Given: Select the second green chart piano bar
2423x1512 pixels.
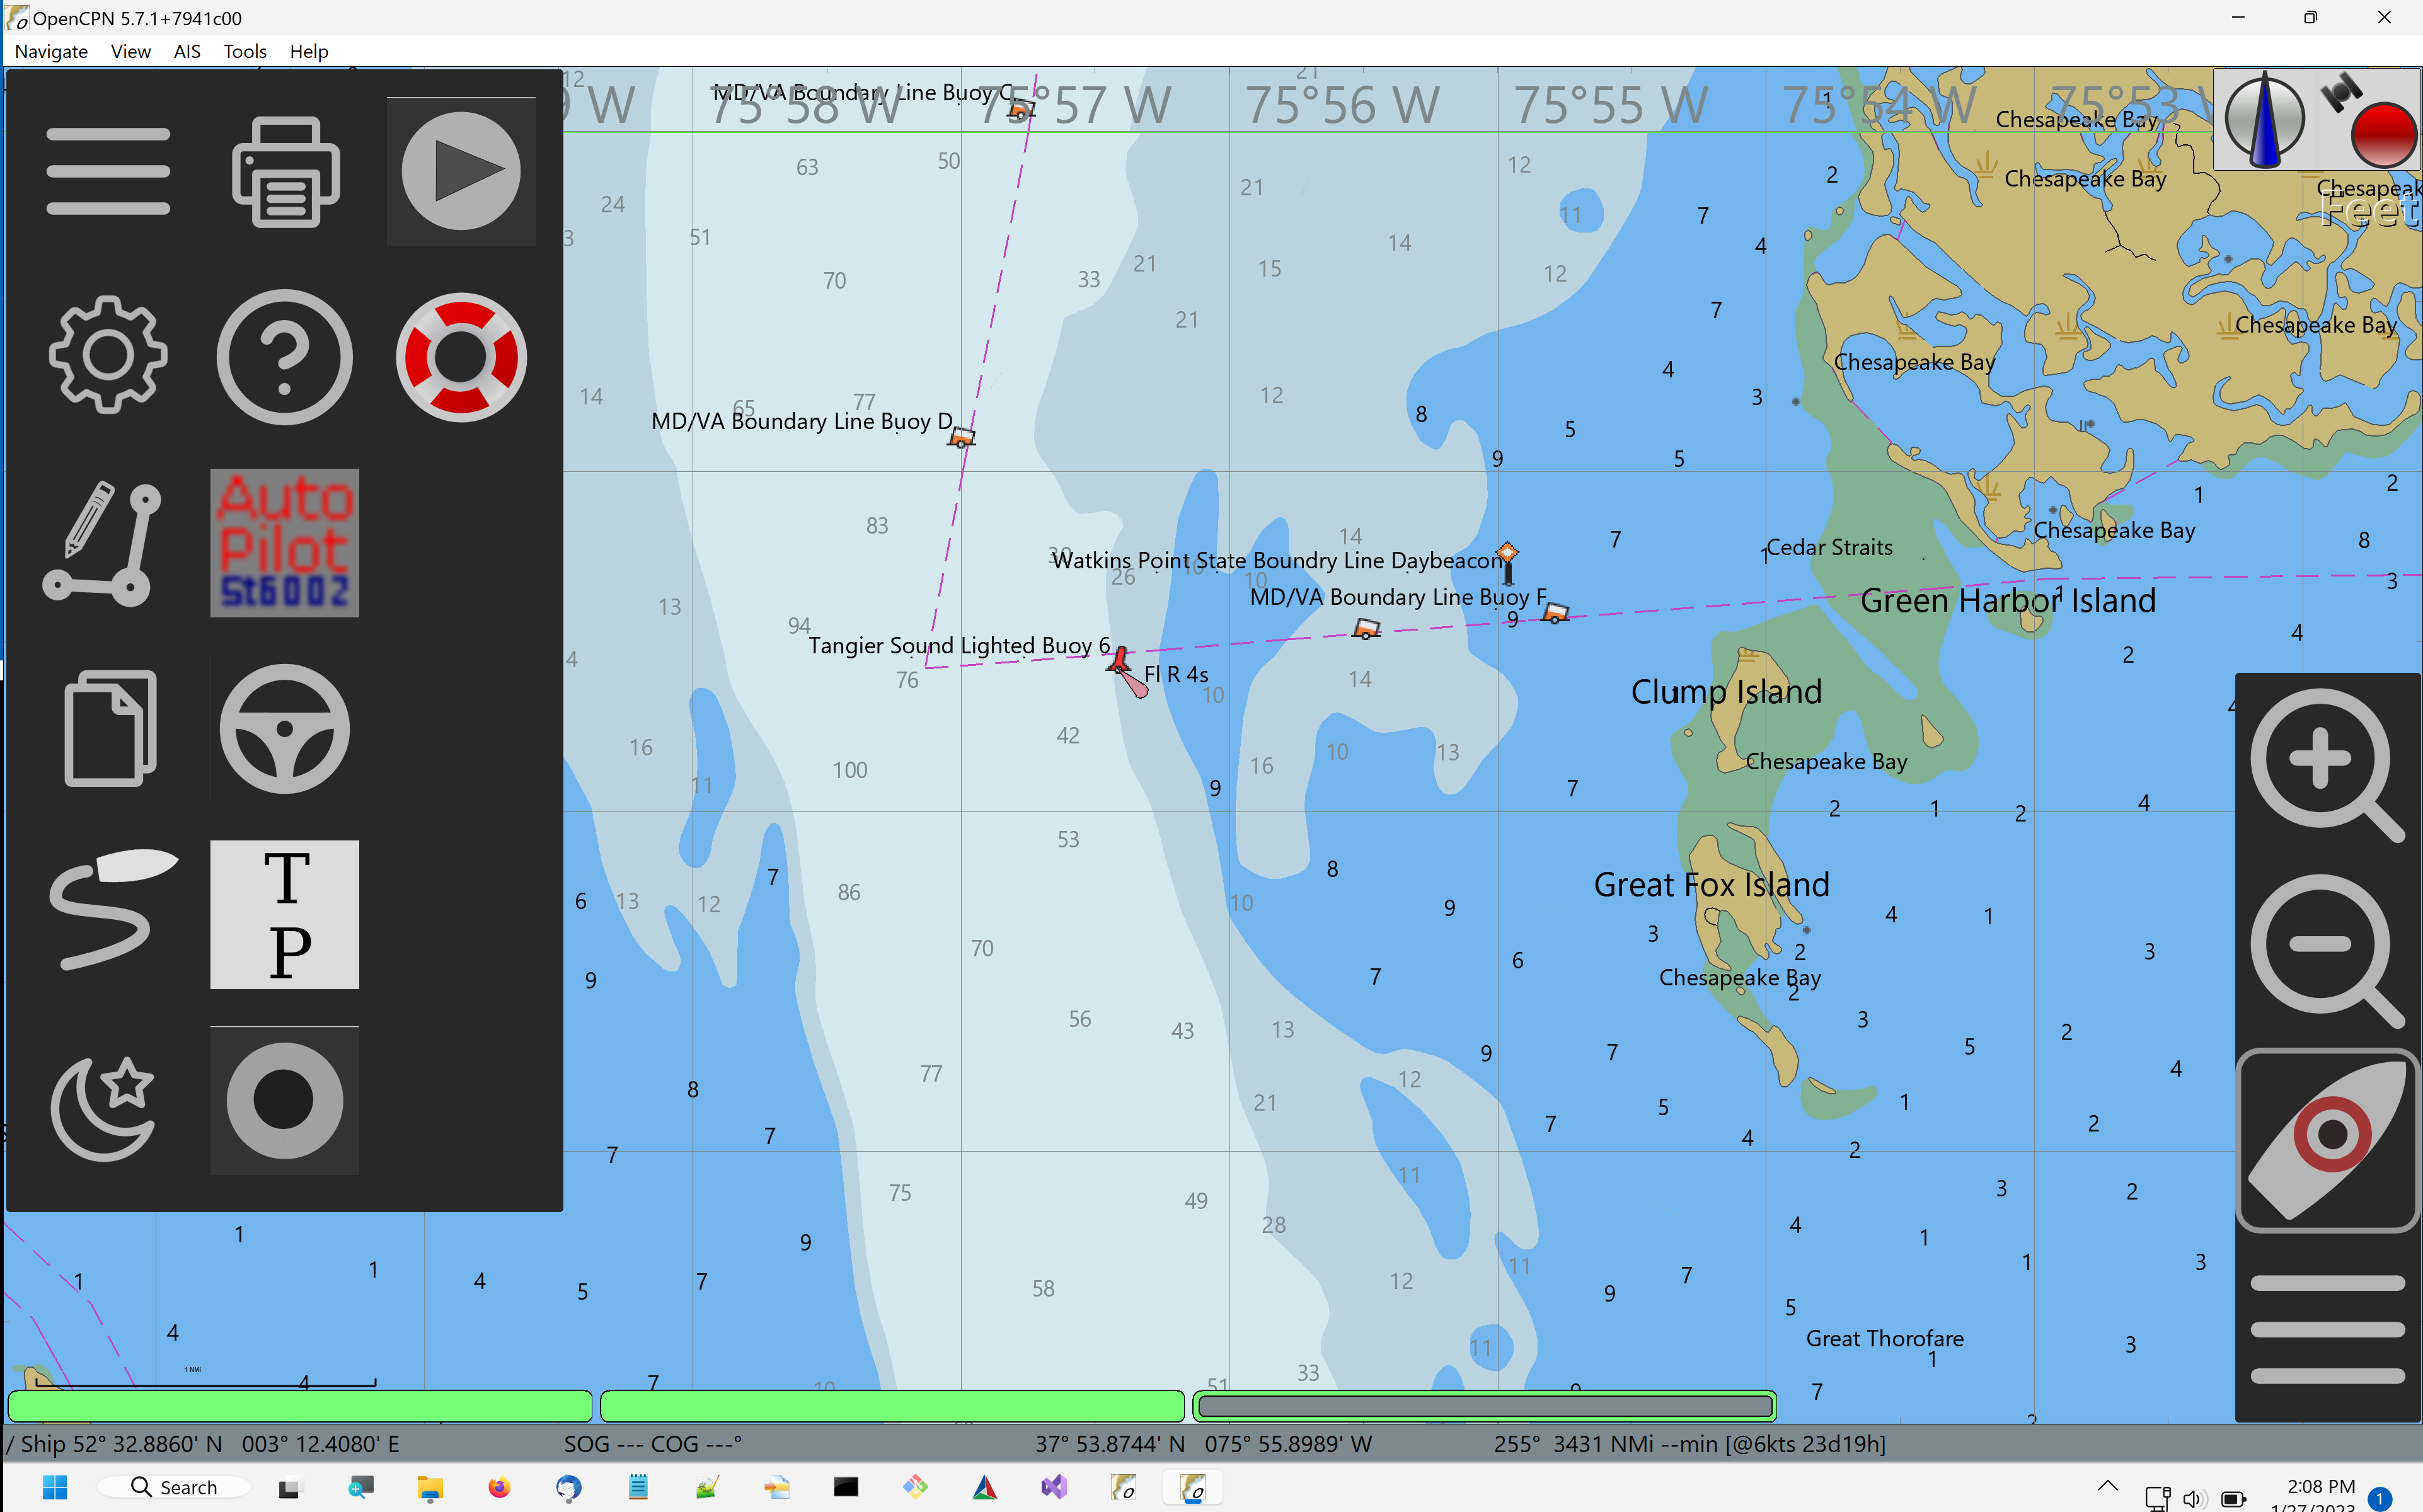Looking at the screenshot, I should [x=892, y=1406].
